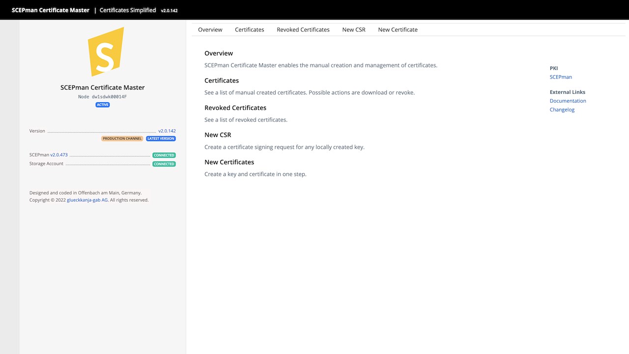Click the ACTIVE status badge
The height and width of the screenshot is (354, 629).
tap(103, 105)
